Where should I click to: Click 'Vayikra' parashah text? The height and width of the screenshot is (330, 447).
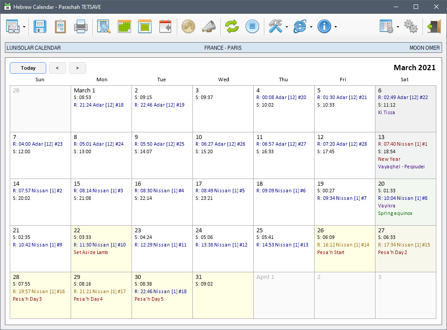pos(387,206)
